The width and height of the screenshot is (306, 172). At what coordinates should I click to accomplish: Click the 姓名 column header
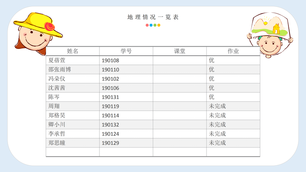point(73,51)
